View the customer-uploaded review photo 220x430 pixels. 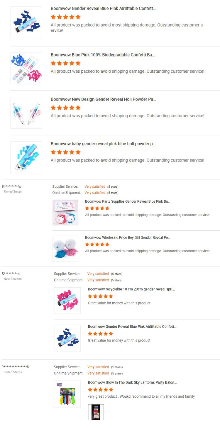[96, 412]
